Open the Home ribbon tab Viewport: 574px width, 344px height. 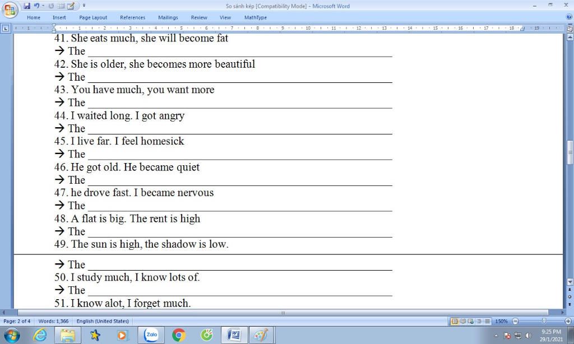pyautogui.click(x=34, y=17)
